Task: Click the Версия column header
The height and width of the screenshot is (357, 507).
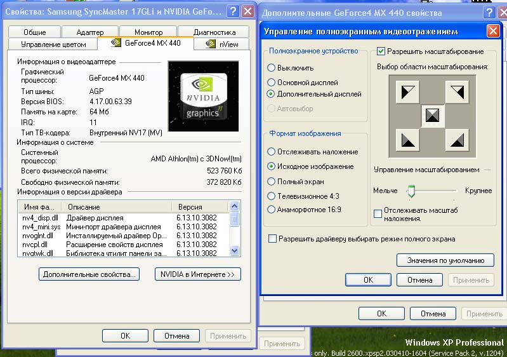Action: 201,207
